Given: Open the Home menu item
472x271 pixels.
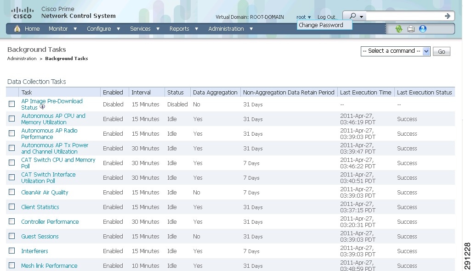Looking at the screenshot, I should (x=32, y=28).
